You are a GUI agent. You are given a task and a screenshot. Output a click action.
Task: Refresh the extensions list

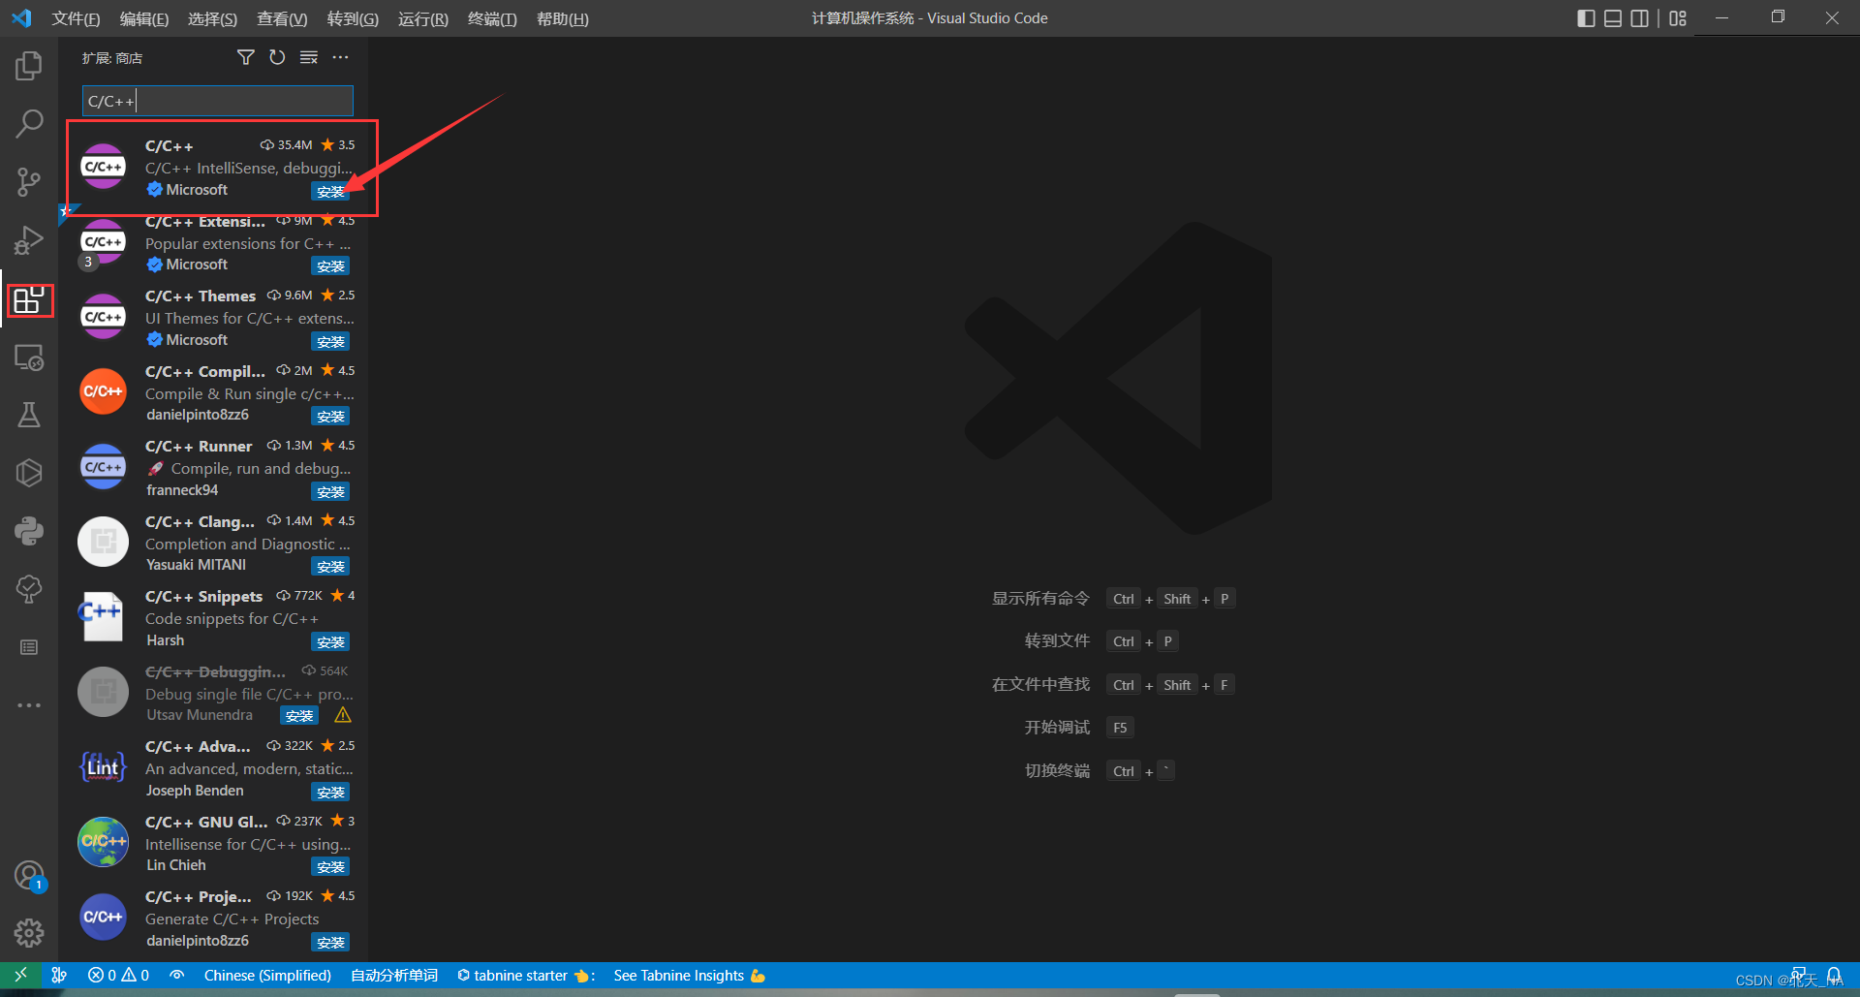coord(277,57)
